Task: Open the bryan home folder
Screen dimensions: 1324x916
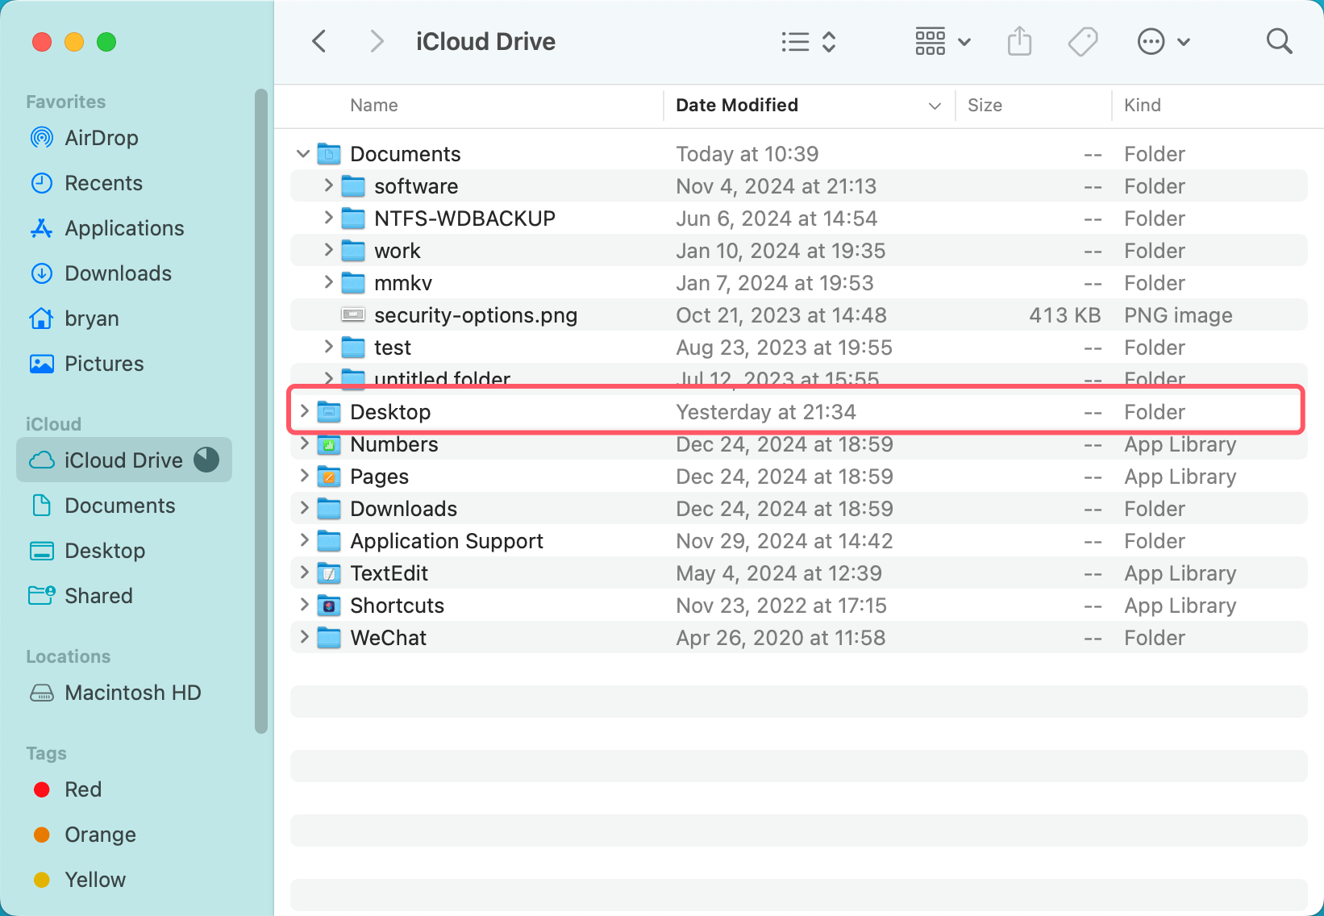Action: coord(92,319)
